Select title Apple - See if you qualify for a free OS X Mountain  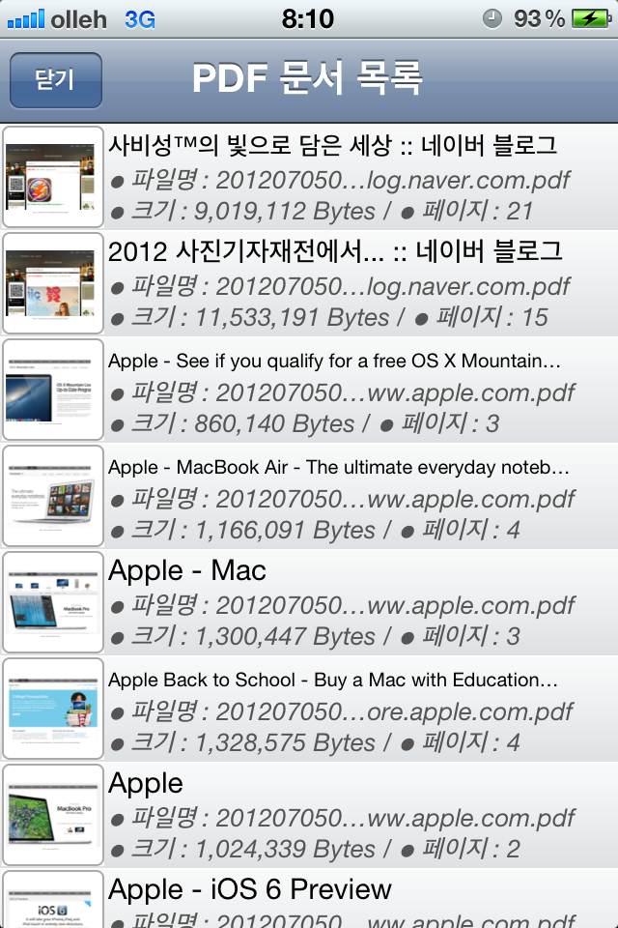click(x=334, y=361)
